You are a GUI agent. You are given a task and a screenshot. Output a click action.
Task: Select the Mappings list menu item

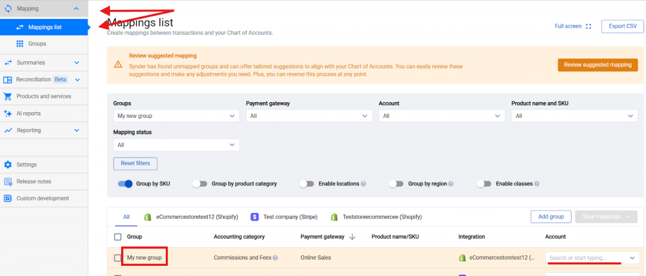click(44, 27)
